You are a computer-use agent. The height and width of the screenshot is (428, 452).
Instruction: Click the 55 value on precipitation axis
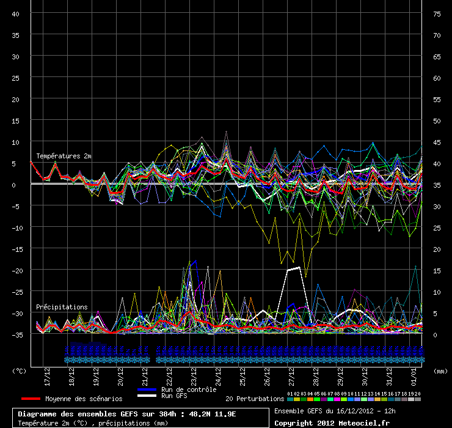437,100
